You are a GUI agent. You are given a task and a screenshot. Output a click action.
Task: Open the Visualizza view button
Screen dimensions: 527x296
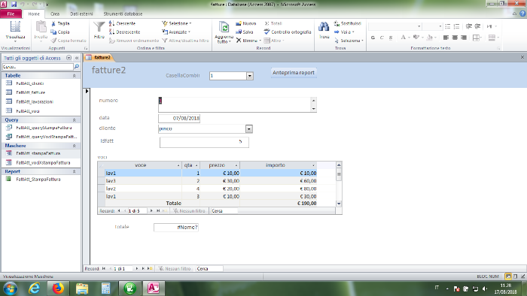15,31
